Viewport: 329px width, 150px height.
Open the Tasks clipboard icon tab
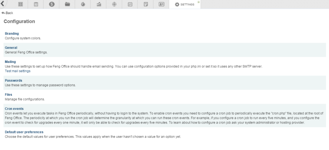coord(36,4)
